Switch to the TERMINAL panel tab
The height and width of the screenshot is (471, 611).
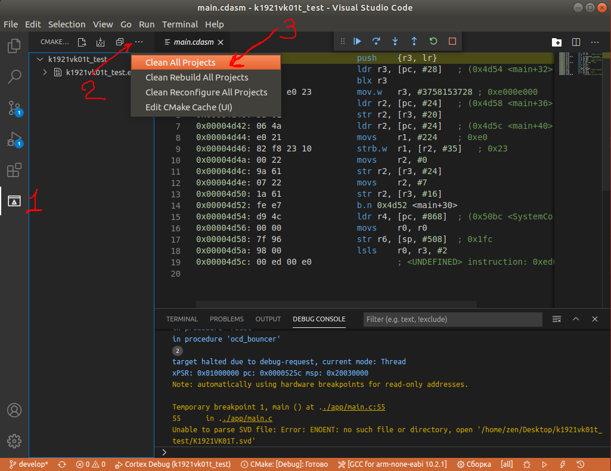(x=182, y=319)
